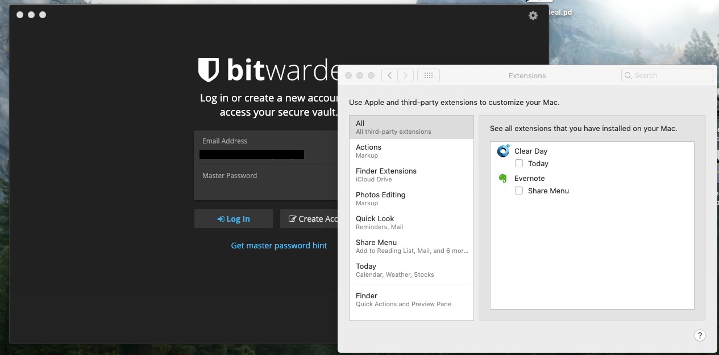This screenshot has width=719, height=355.
Task: Open help via the question mark button
Action: 700,335
